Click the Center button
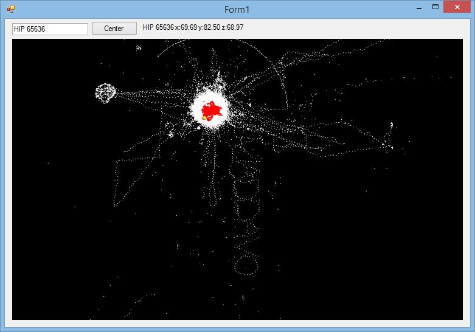 coord(114,29)
